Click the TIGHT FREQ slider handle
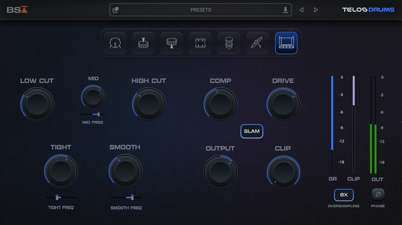Image resolution: width=402 pixels, height=225 pixels. click(x=57, y=197)
